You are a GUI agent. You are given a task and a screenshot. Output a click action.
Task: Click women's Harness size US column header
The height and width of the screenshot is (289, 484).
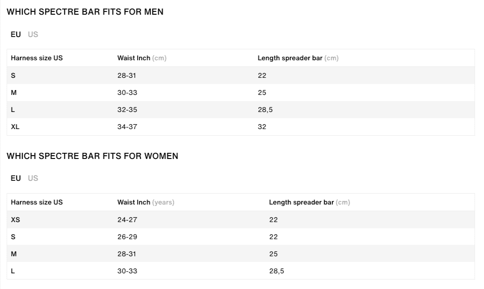coord(37,203)
